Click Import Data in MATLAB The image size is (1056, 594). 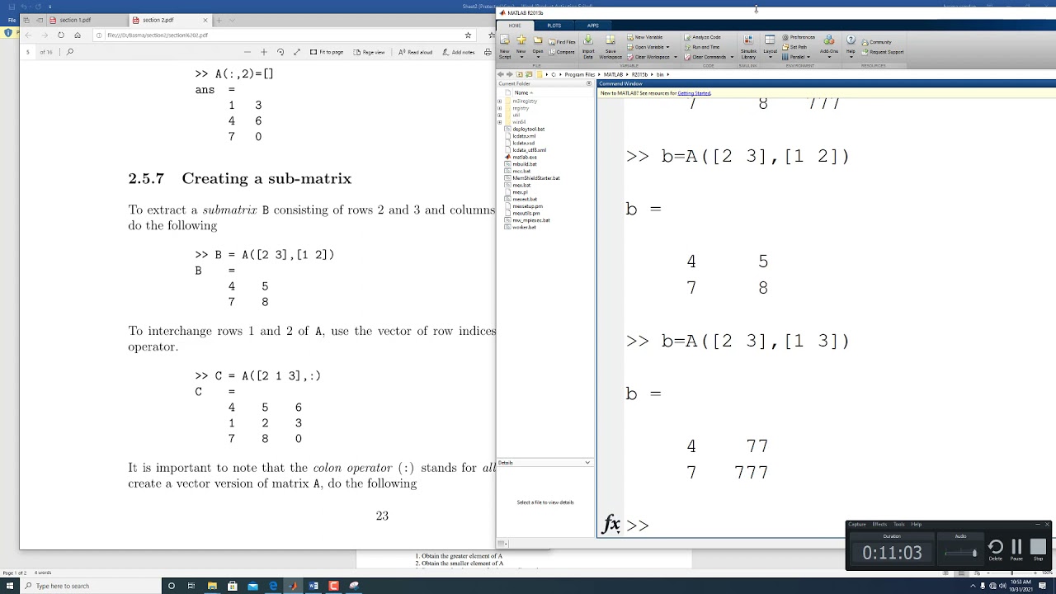(x=588, y=45)
